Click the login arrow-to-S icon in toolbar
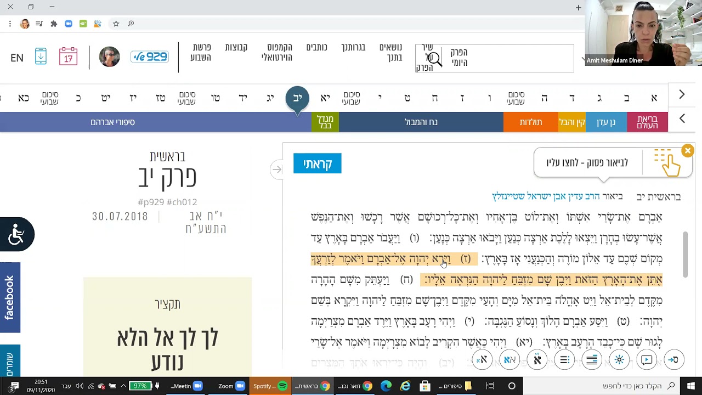Image resolution: width=702 pixels, height=395 pixels. (672, 360)
